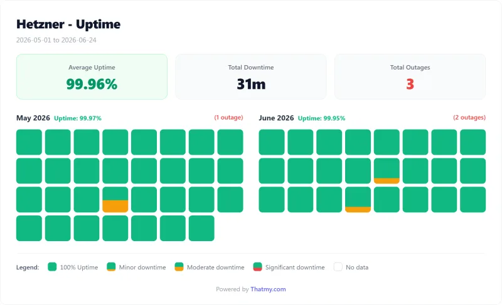Click the Total Downtime value 31m
The width and height of the screenshot is (502, 305).
click(x=251, y=85)
